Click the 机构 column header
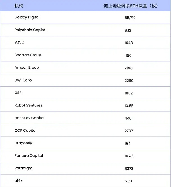This screenshot has width=171, height=187. coord(19,6)
